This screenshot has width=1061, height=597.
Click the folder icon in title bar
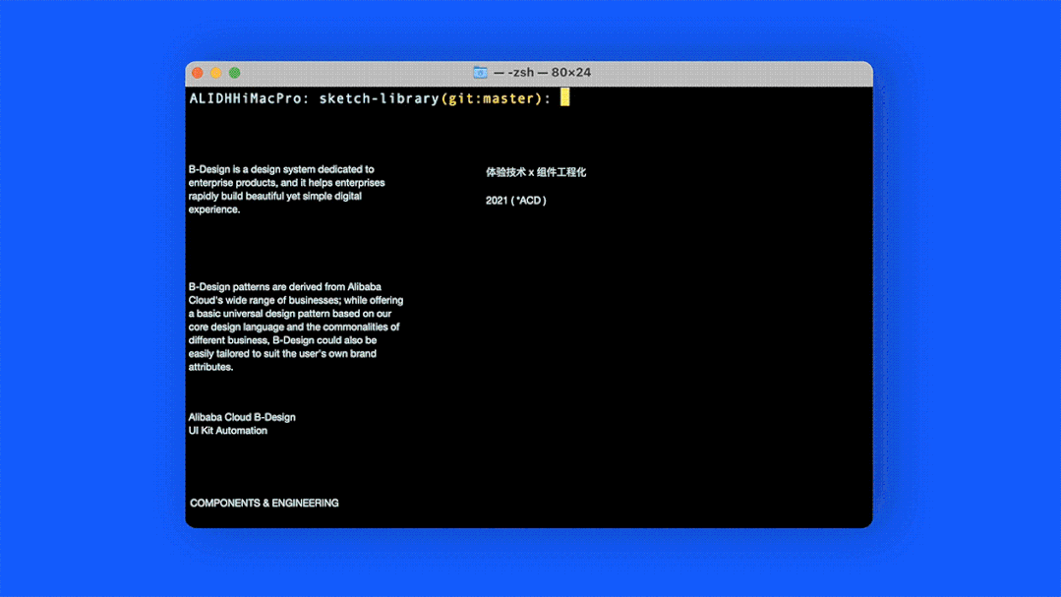tap(480, 73)
